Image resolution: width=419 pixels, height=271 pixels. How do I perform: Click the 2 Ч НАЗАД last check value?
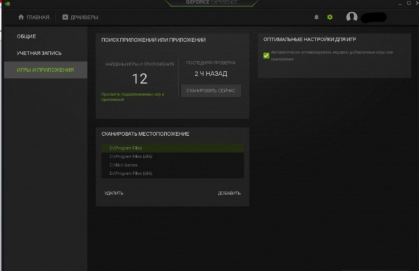(x=211, y=74)
